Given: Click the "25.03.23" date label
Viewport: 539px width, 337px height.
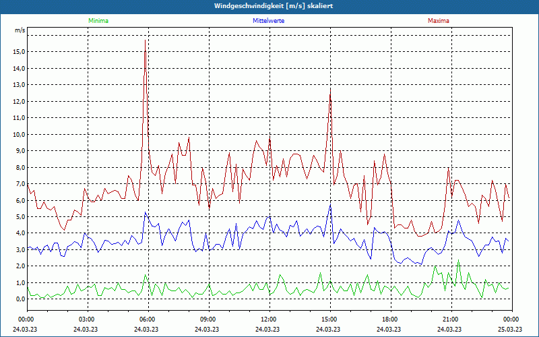Looking at the screenshot, I should 510,329.
